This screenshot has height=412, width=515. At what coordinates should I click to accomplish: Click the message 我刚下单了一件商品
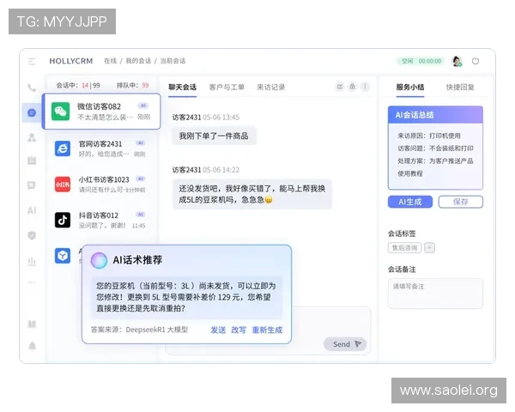(x=214, y=136)
